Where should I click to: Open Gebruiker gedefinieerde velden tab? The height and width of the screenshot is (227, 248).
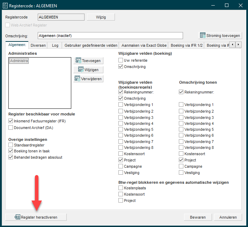pos(91,45)
